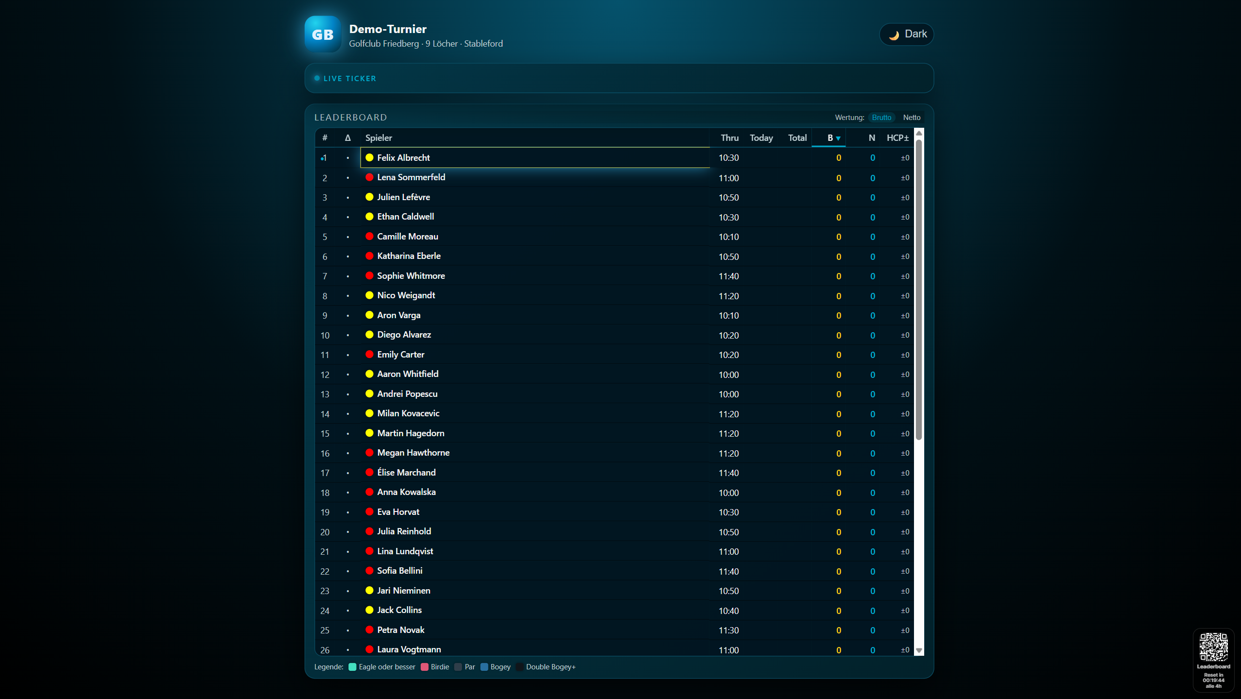The height and width of the screenshot is (699, 1241).
Task: Click red status dot beside Camille Moreau
Action: coord(369,237)
